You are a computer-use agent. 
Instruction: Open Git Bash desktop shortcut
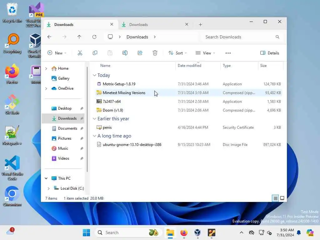tap(12, 105)
